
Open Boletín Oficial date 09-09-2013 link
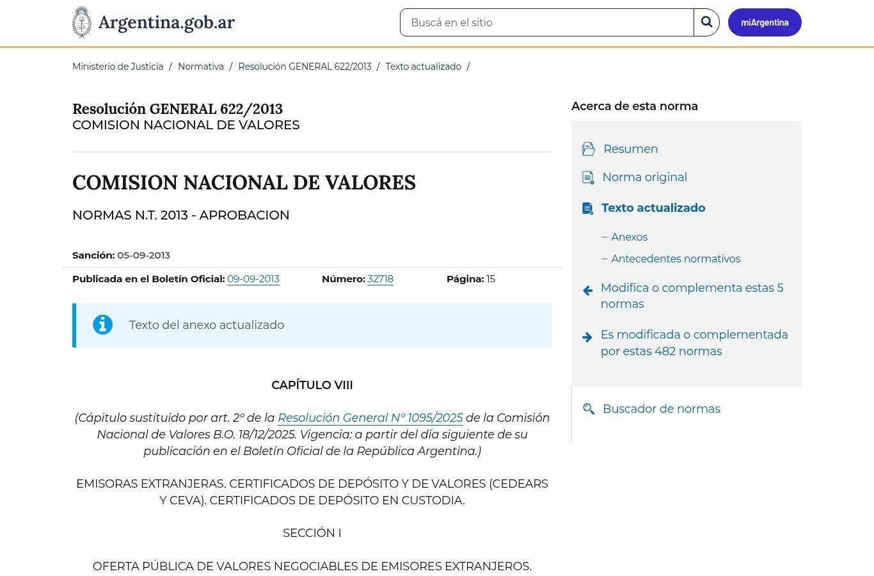pos(253,279)
